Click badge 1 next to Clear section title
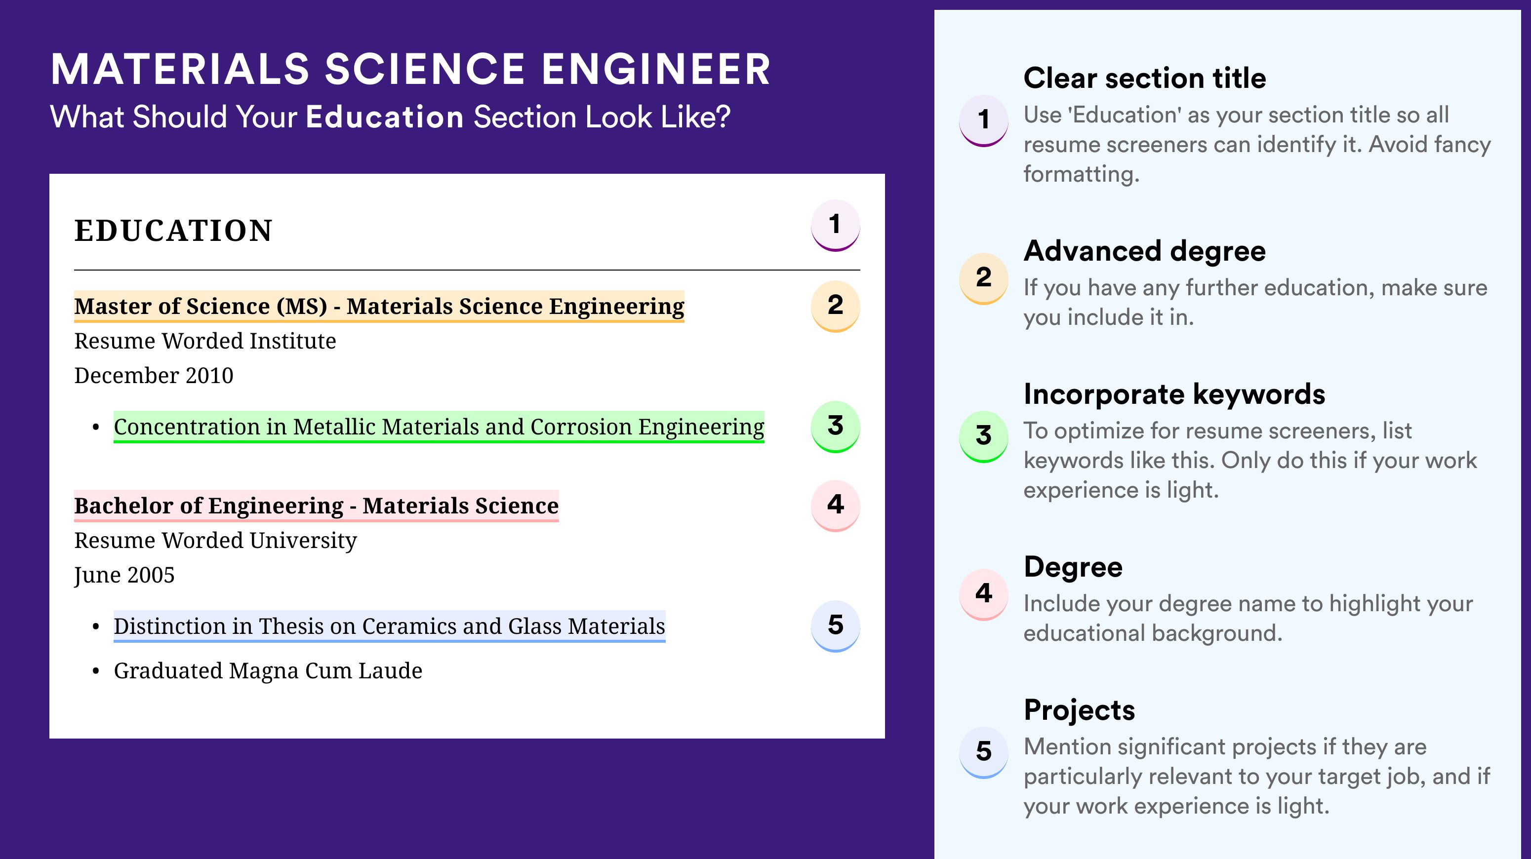This screenshot has height=859, width=1531. [984, 120]
